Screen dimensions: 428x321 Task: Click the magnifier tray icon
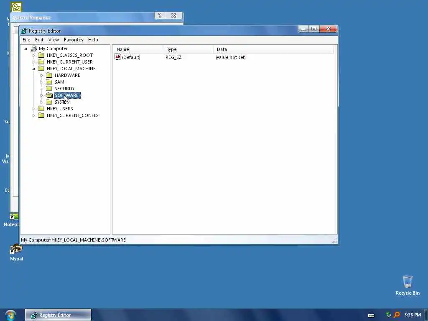397,315
